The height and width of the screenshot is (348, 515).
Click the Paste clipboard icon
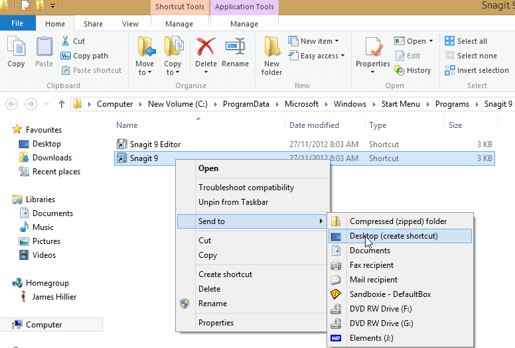pyautogui.click(x=44, y=47)
